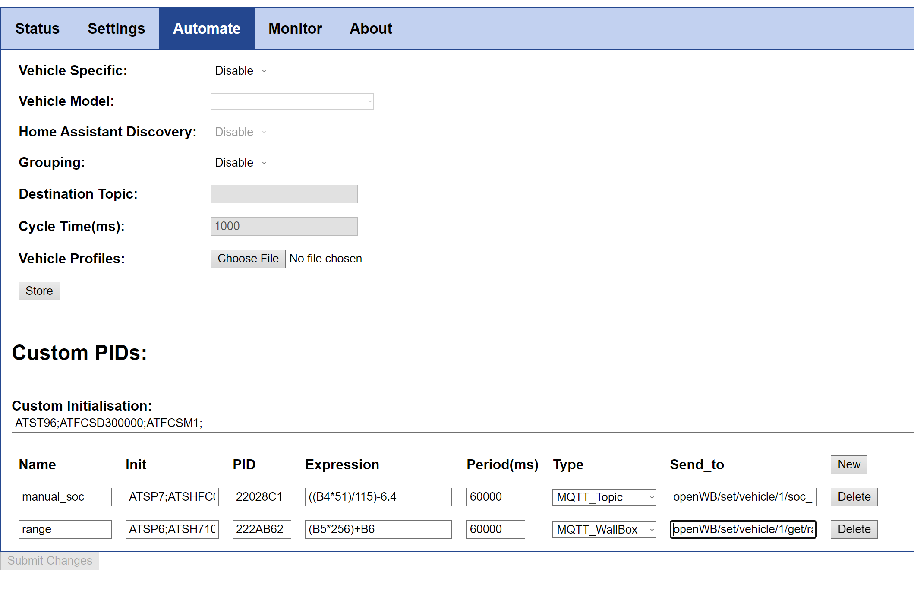
Task: Go to the About tab
Action: click(371, 28)
